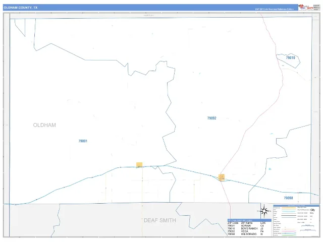The height and width of the screenshot is (242, 323).
Task: Click the ZIP code label 79001
Action: point(83,141)
